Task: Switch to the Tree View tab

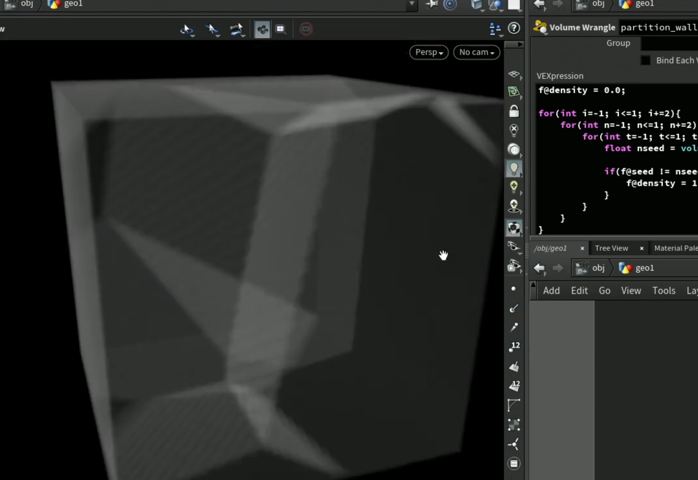Action: coord(611,248)
